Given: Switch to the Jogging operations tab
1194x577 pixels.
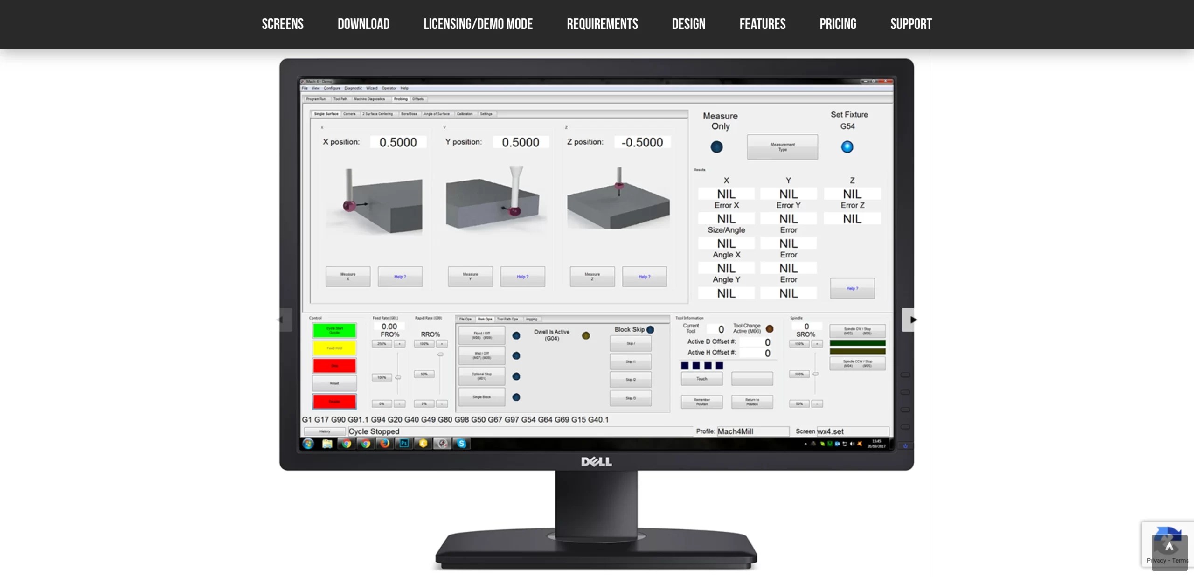Looking at the screenshot, I should point(531,319).
